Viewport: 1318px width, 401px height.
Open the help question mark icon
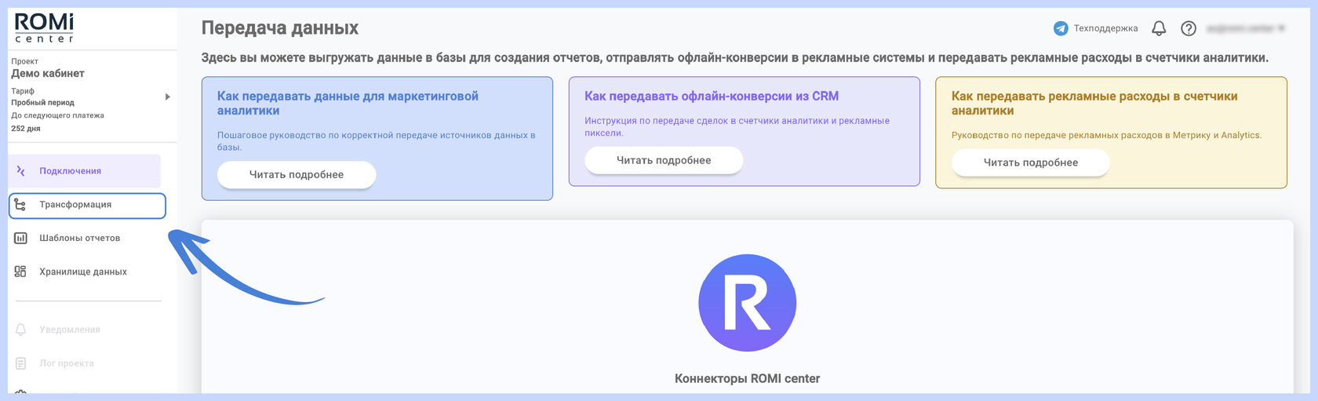point(1189,28)
